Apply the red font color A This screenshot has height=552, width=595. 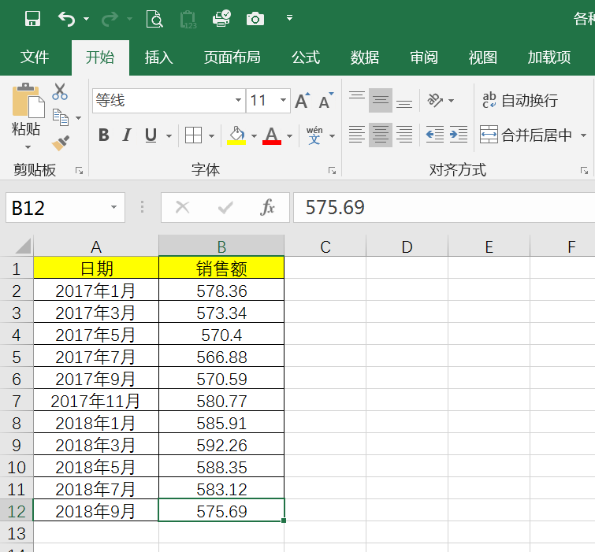[272, 135]
